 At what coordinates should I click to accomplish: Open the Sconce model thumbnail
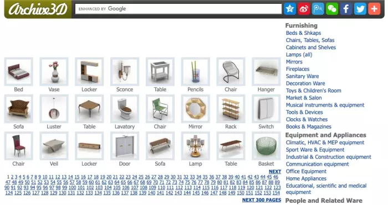(x=125, y=71)
